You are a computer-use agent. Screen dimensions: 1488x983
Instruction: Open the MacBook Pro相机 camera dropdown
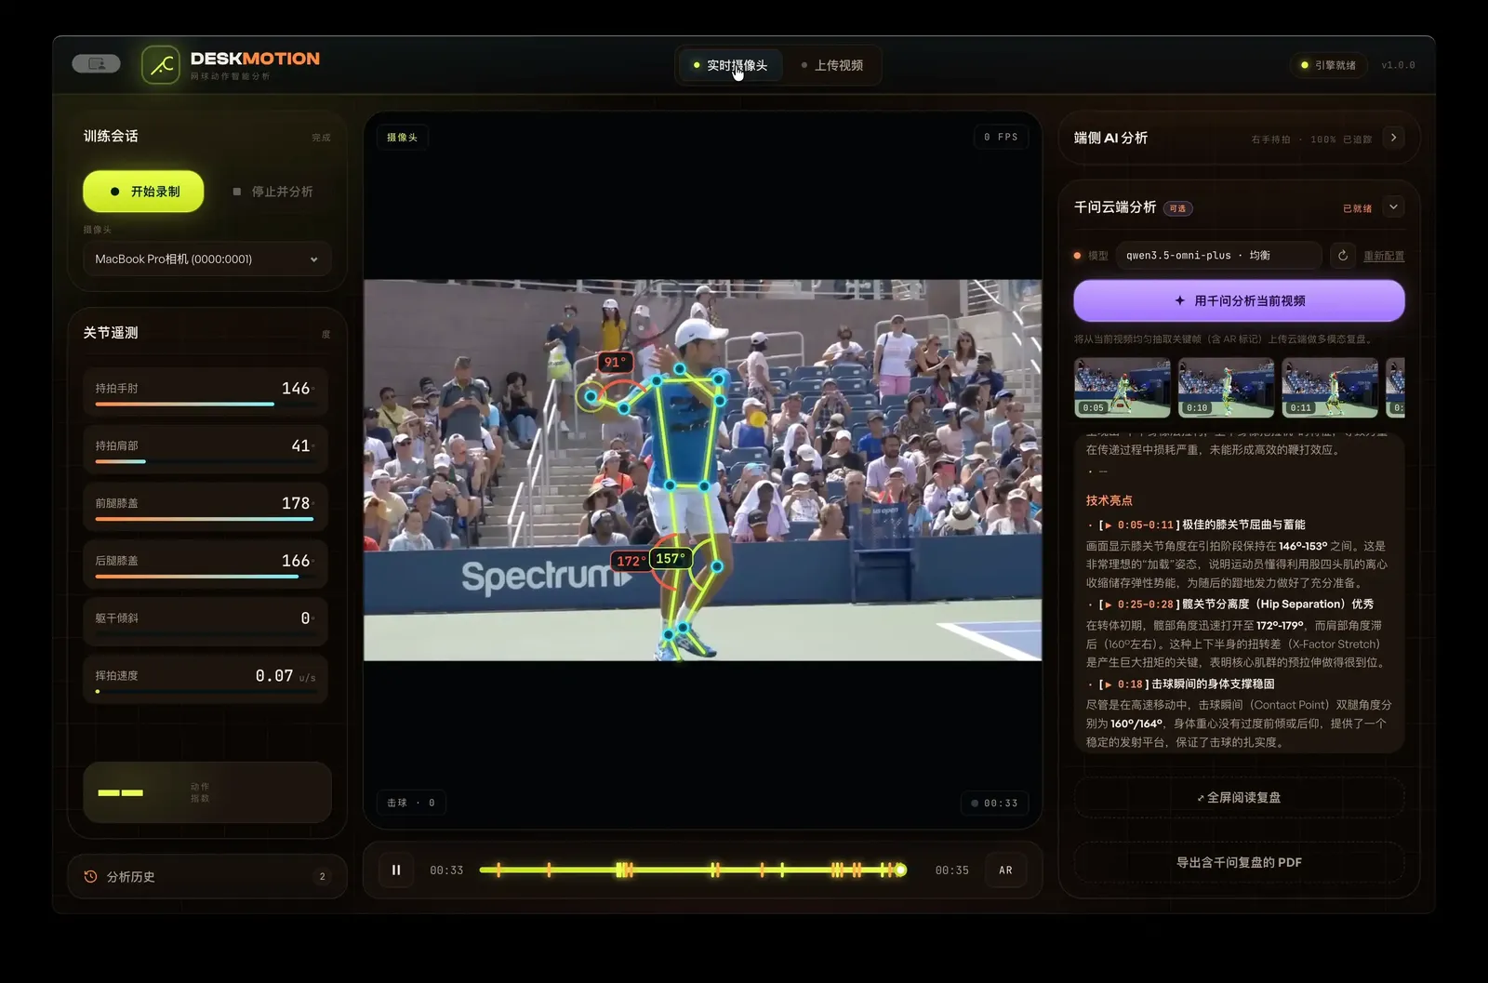206,259
